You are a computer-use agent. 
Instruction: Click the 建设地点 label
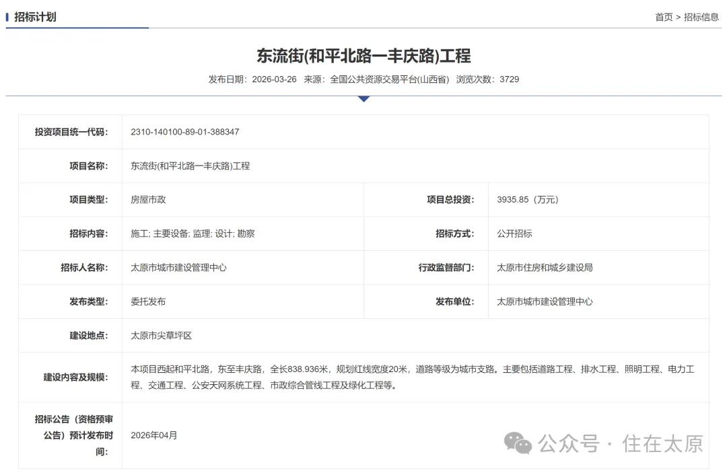[x=89, y=336]
